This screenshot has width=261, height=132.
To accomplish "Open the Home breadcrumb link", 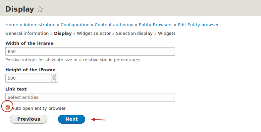I will (x=12, y=25).
